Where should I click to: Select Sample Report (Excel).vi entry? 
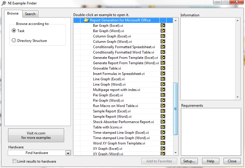click(112, 111)
